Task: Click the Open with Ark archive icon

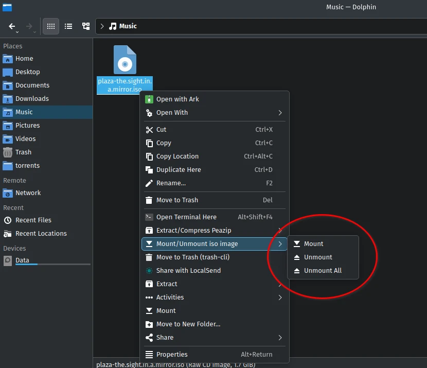Action: [149, 99]
